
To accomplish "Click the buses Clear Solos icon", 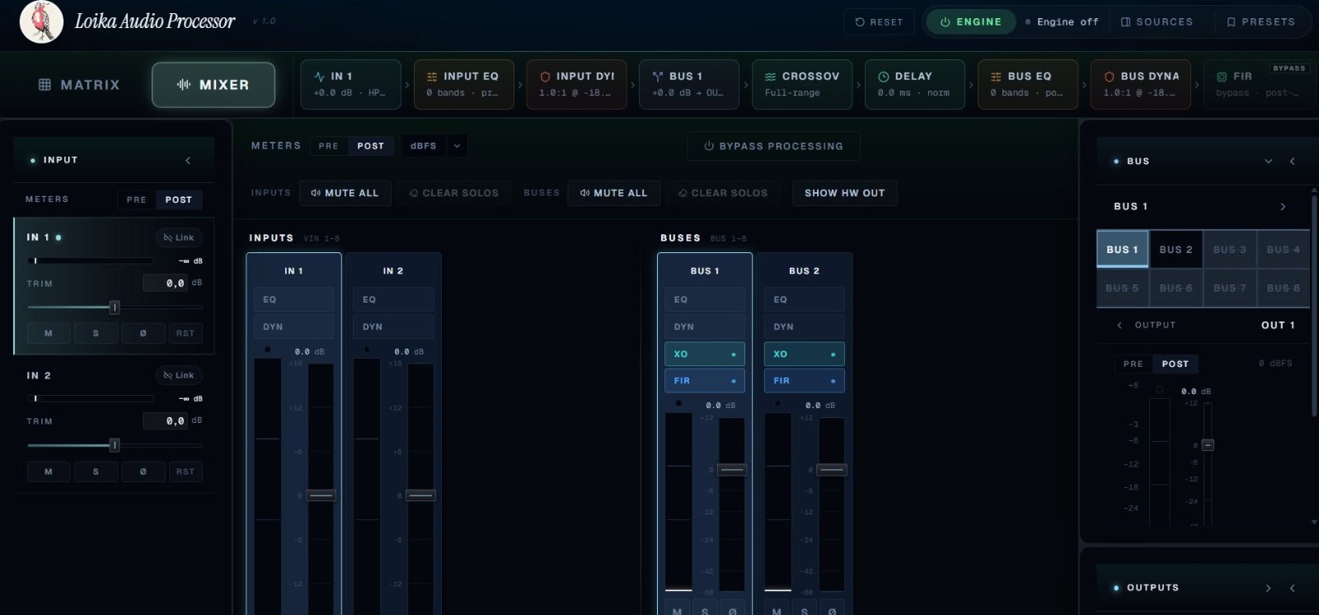I will coord(683,193).
